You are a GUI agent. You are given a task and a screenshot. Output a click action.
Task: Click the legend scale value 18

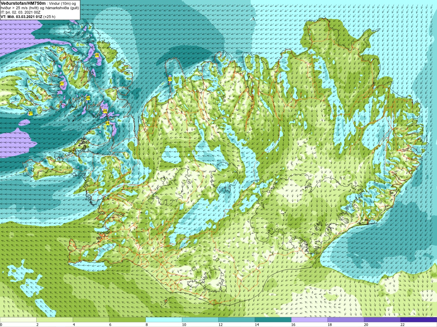tap(330, 325)
